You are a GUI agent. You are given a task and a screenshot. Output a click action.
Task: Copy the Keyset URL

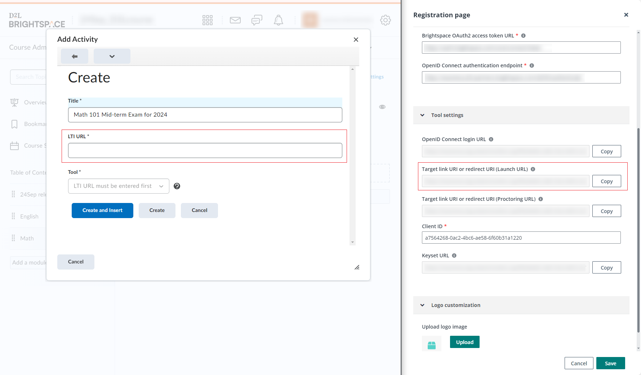point(607,268)
